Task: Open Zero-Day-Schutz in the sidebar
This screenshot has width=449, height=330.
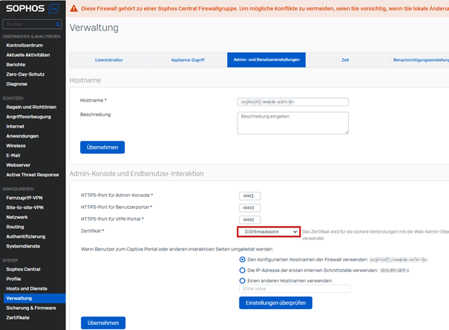Action: [25, 74]
